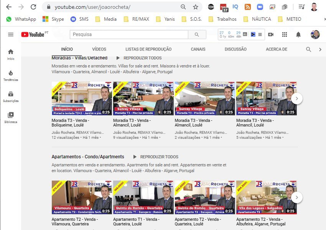Image resolution: width=326 pixels, height=230 pixels.
Task: Open the WhatsApp bookmark
Action: point(21,19)
